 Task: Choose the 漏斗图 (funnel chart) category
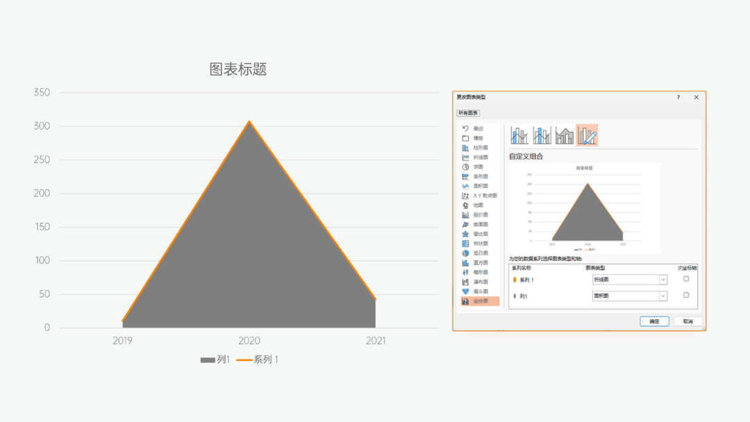pyautogui.click(x=478, y=292)
